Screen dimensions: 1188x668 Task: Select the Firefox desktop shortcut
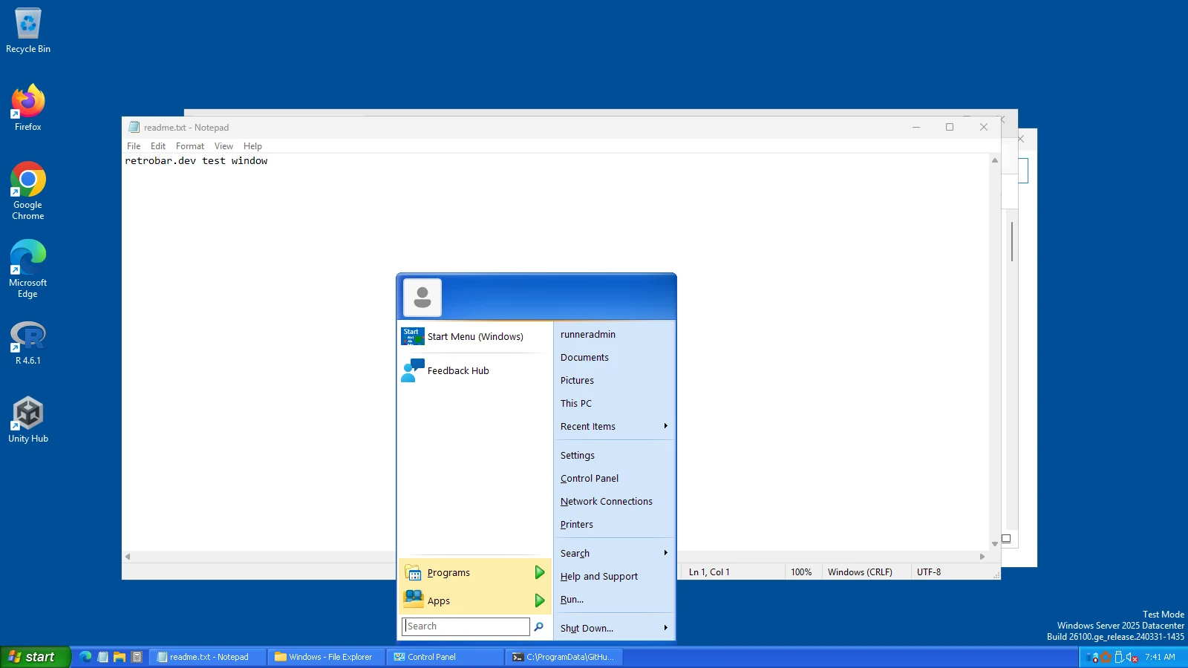(x=28, y=108)
